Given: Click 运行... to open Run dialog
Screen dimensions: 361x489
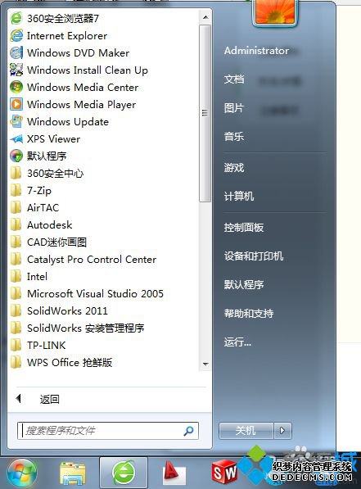Looking at the screenshot, I should [237, 342].
